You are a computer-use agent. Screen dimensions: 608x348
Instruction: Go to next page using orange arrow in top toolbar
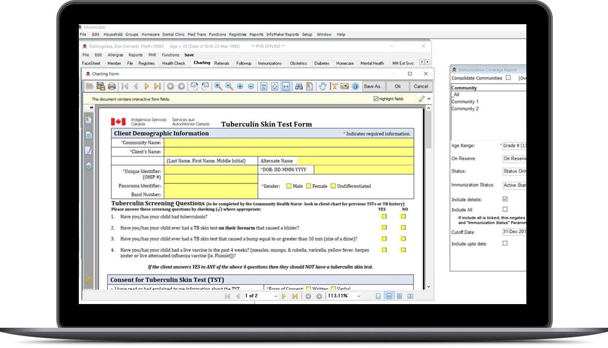[146, 86]
